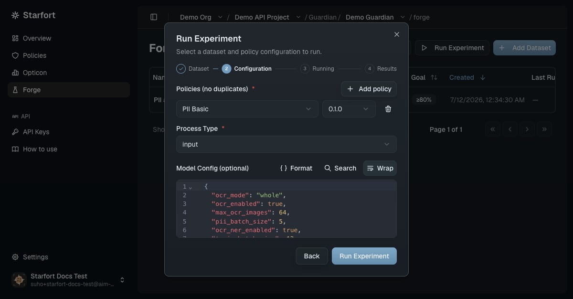This screenshot has height=299, width=573.
Task: Click the ≥80% goal badge
Action: [424, 100]
